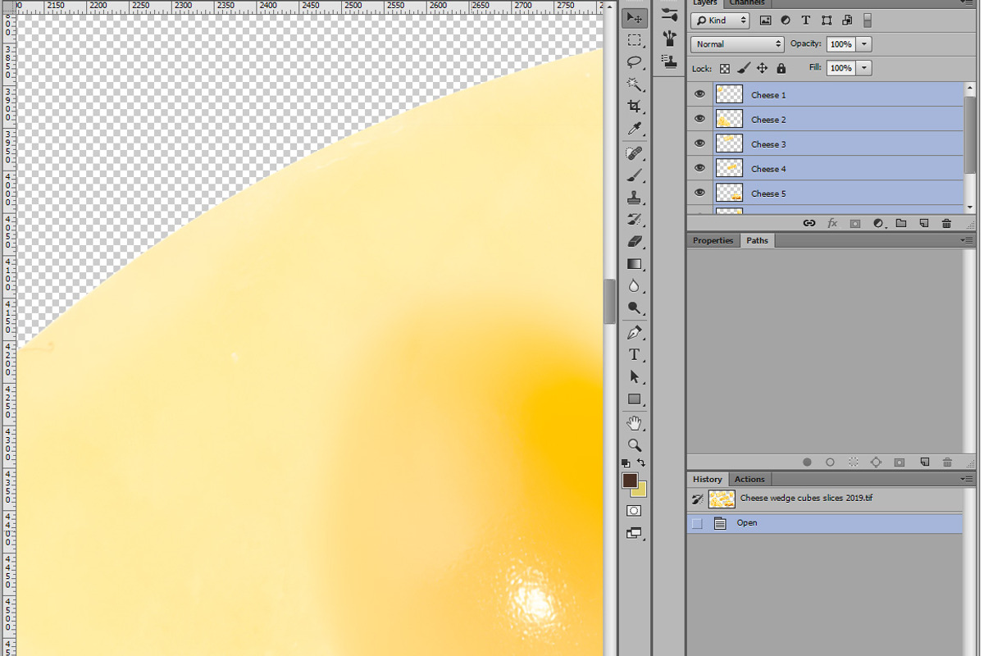Viewport: 984px width, 656px height.
Task: Filter layers by type layers
Action: click(x=806, y=20)
